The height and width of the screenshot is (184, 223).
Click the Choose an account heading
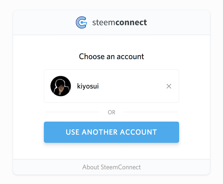tap(111, 56)
